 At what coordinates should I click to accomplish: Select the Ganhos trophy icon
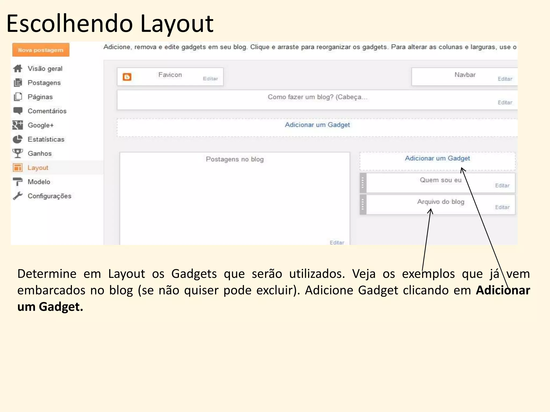coord(18,153)
